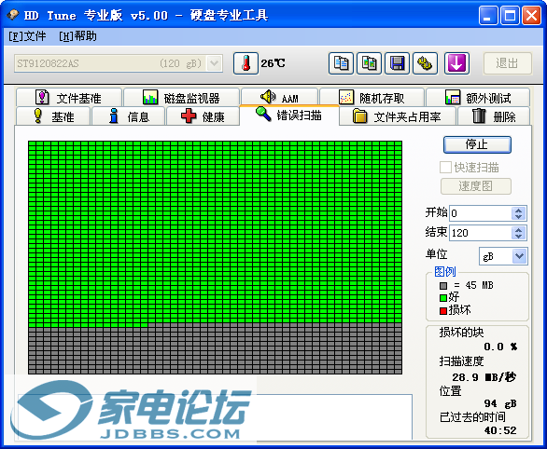Open the [F]文件 menu
The height and width of the screenshot is (449, 547).
coord(27,36)
